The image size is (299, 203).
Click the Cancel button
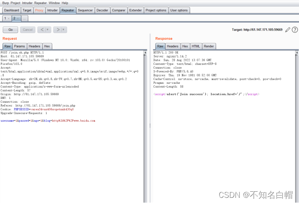click(28, 29)
